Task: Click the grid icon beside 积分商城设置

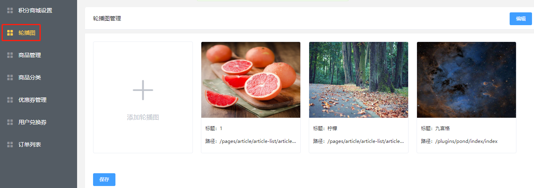Action: (x=10, y=10)
